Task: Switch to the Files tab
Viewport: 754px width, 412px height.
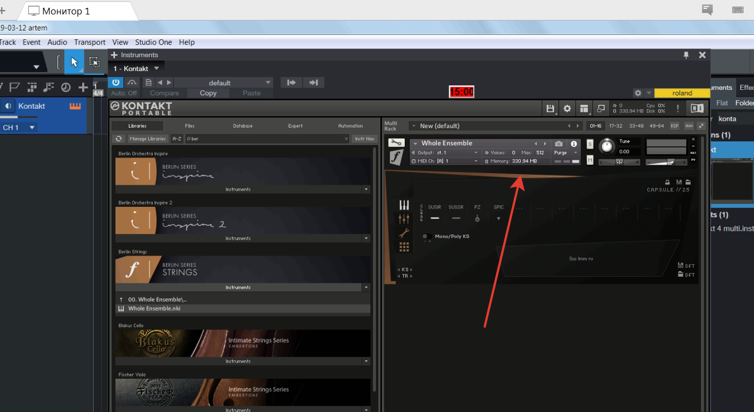Action: pos(190,126)
